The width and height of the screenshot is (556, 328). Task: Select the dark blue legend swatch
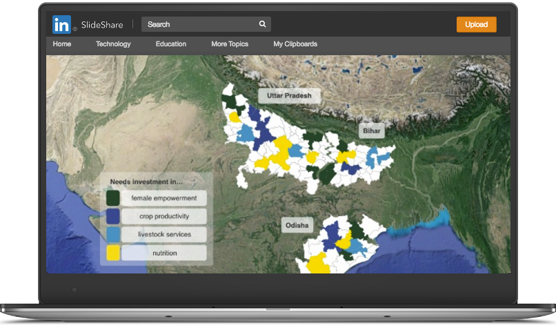pos(113,216)
